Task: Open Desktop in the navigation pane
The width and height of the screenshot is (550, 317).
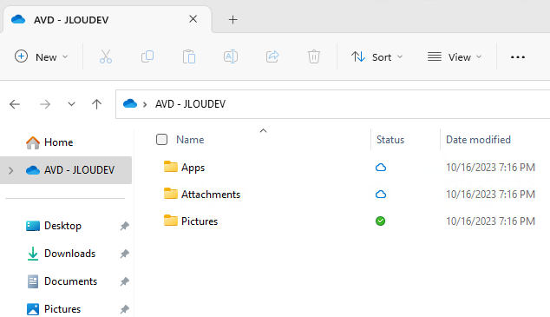Action: 62,226
